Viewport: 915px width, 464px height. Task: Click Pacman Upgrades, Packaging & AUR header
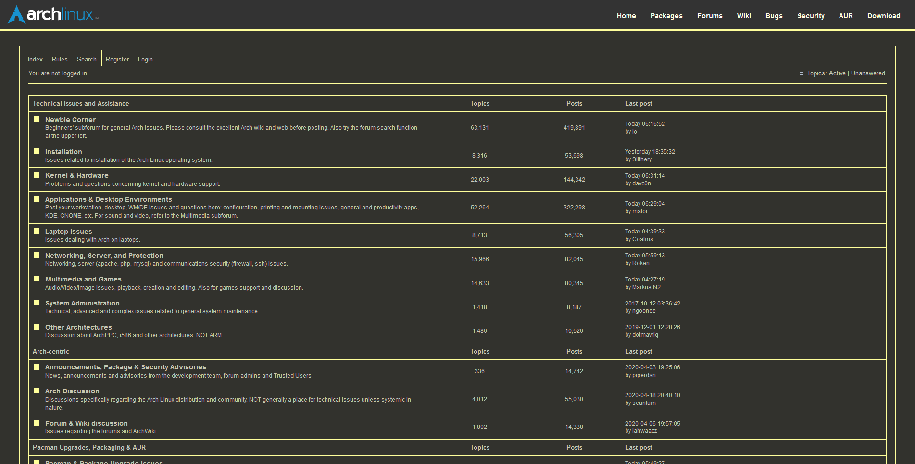(89, 447)
